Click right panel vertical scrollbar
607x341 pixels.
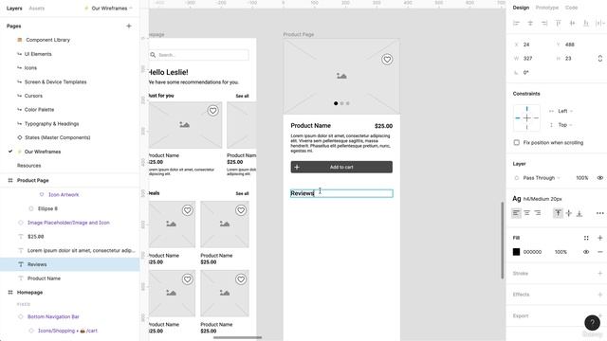(x=502, y=240)
